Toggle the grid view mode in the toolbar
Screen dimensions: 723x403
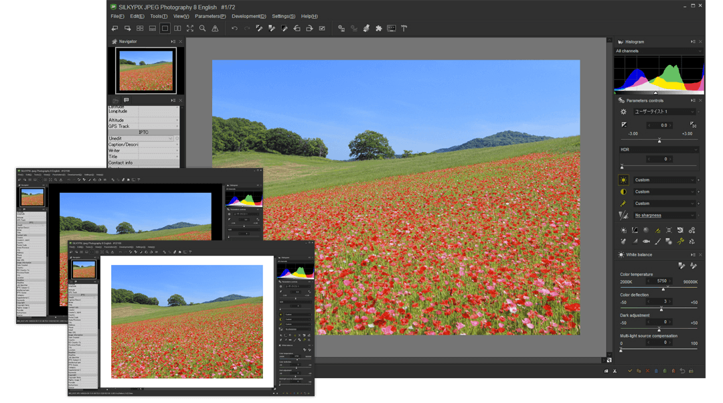139,28
